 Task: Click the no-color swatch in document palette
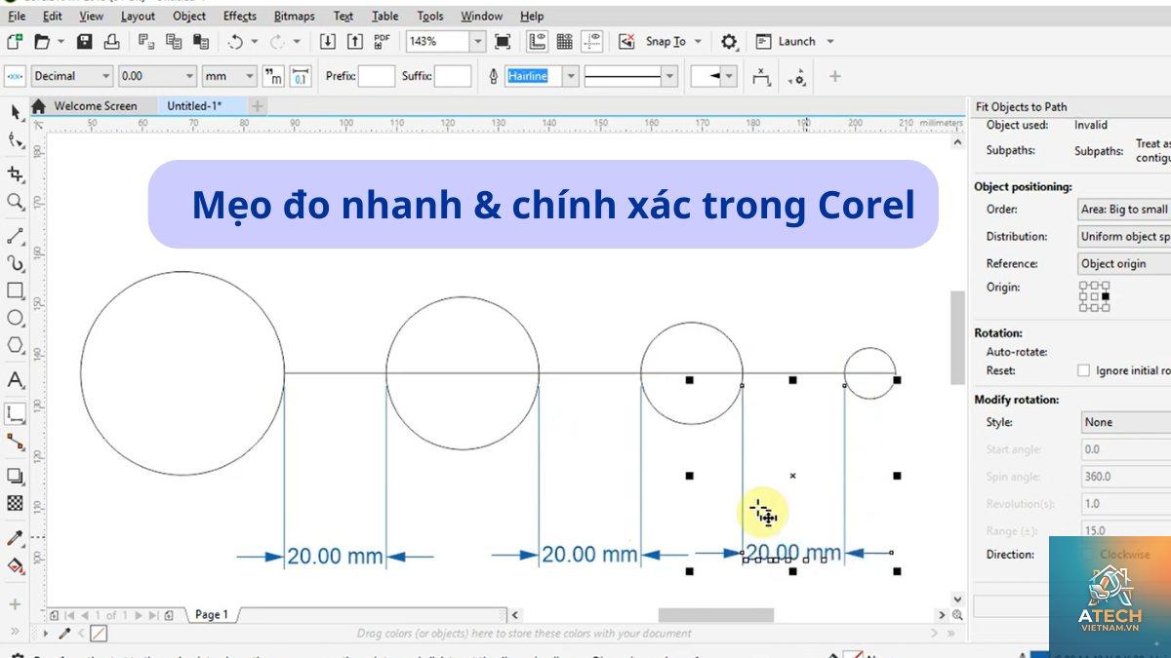100,634
